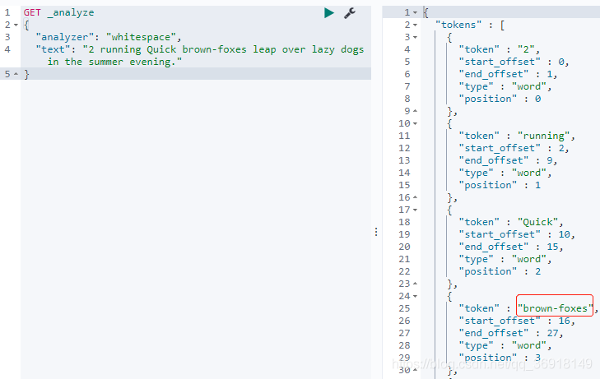The width and height of the screenshot is (600, 379).
Task: Fold the brown-foxes token object at line 24
Action: tap(415, 296)
